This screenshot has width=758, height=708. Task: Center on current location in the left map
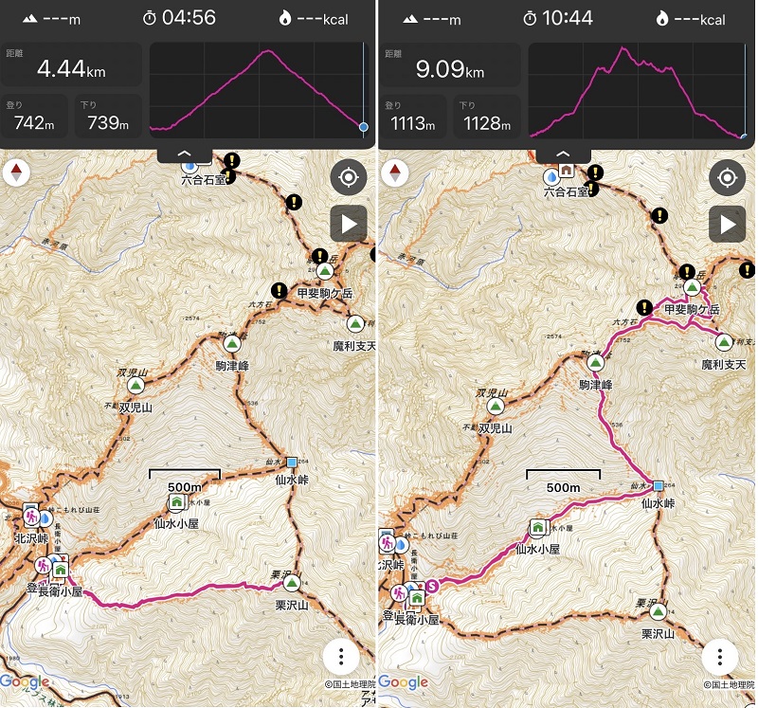pos(348,177)
